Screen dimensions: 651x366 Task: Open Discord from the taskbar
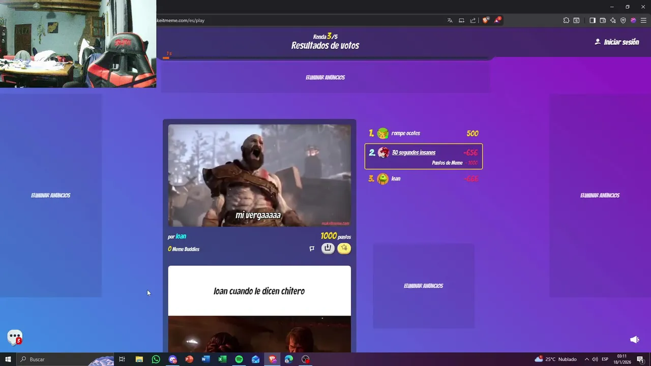(x=172, y=359)
